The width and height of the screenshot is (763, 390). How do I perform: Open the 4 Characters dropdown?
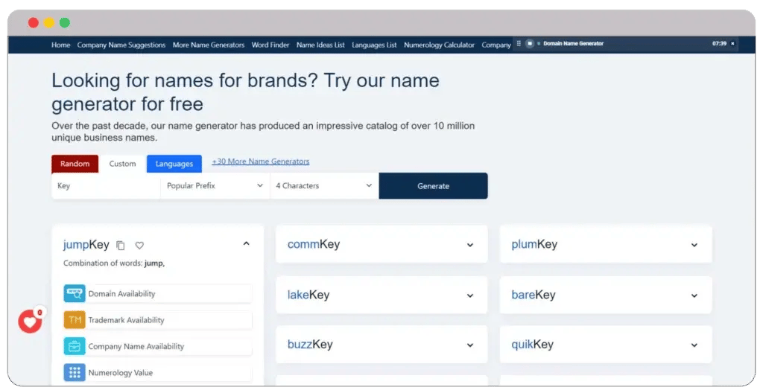tap(324, 186)
